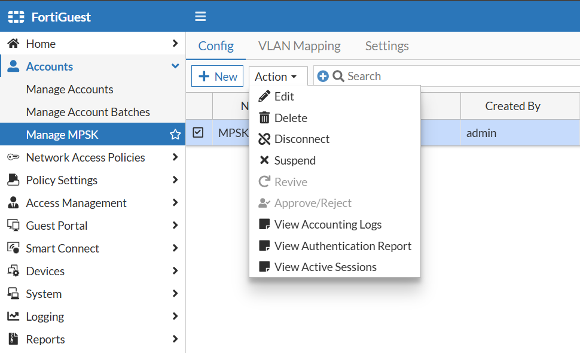Viewport: 580px width, 353px height.
Task: Expand the Access Management menu
Action: (x=175, y=203)
